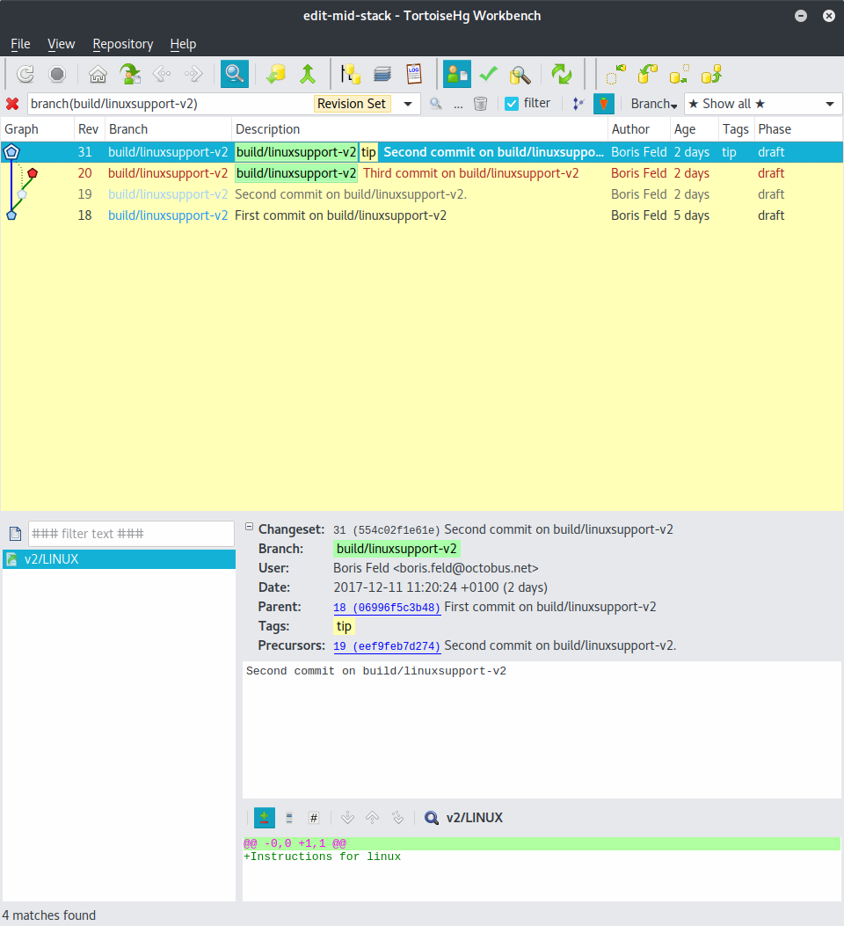Open precursor link 19 (eef9feb7d274)
The width and height of the screenshot is (844, 926).
tap(387, 646)
